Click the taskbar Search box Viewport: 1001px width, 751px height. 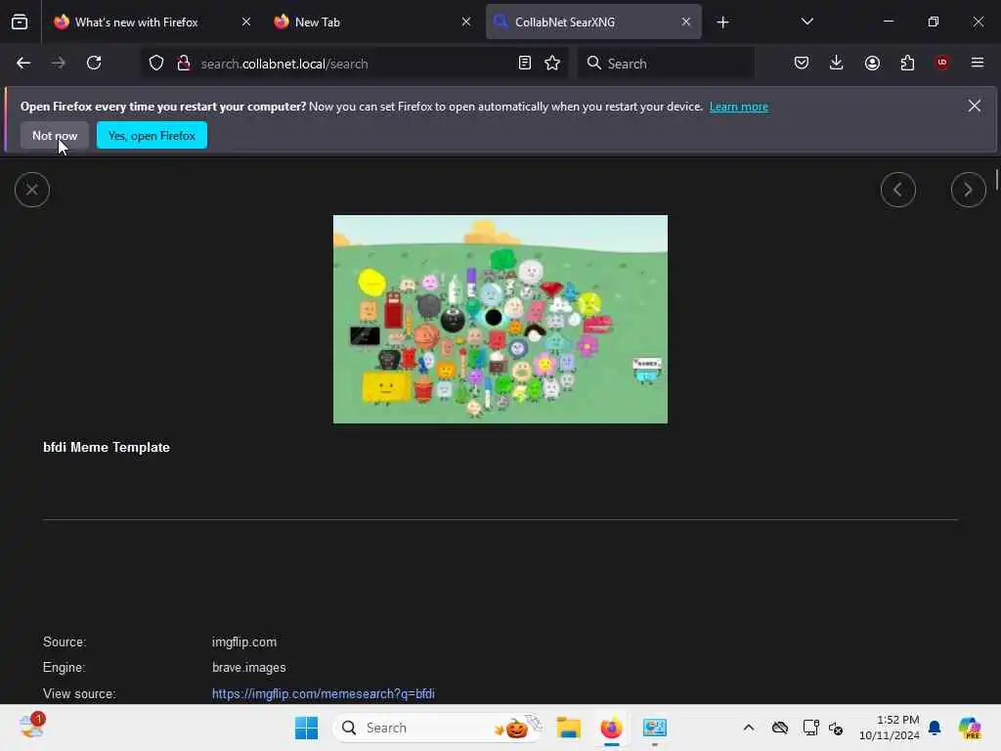point(439,728)
